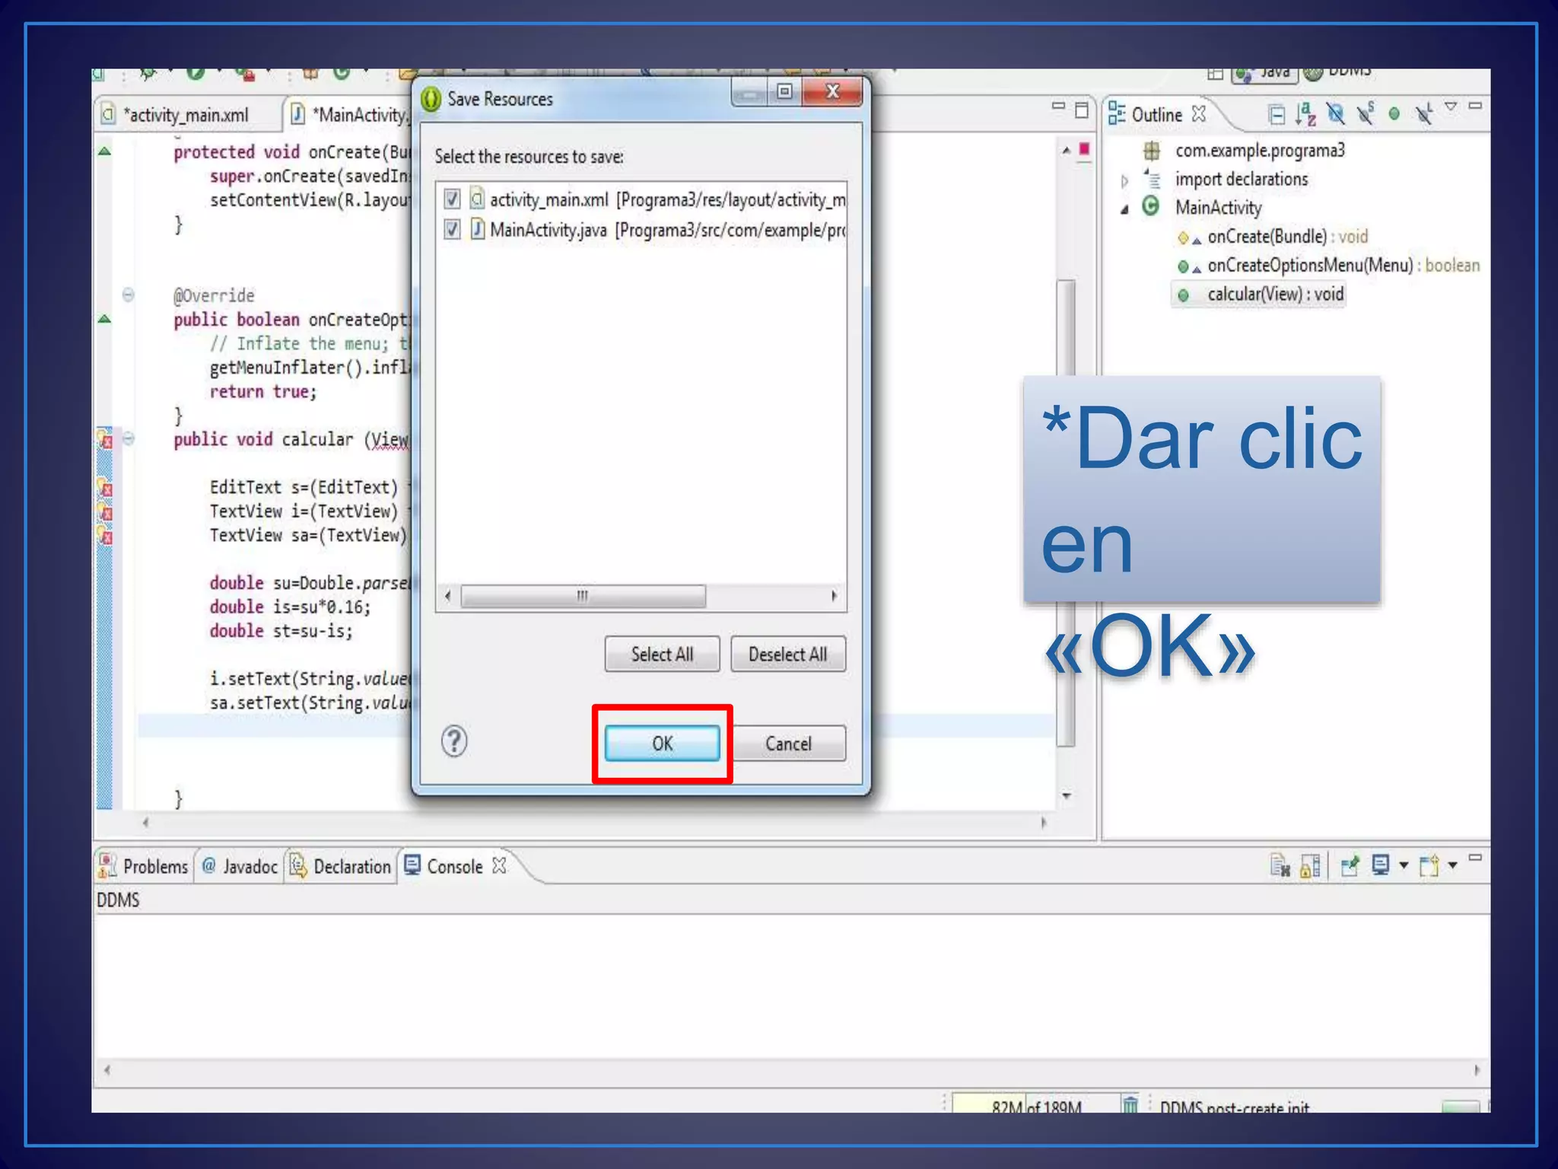1558x1169 pixels.
Task: Collapse the MainActivity node in Outline
Action: pyautogui.click(x=1124, y=209)
